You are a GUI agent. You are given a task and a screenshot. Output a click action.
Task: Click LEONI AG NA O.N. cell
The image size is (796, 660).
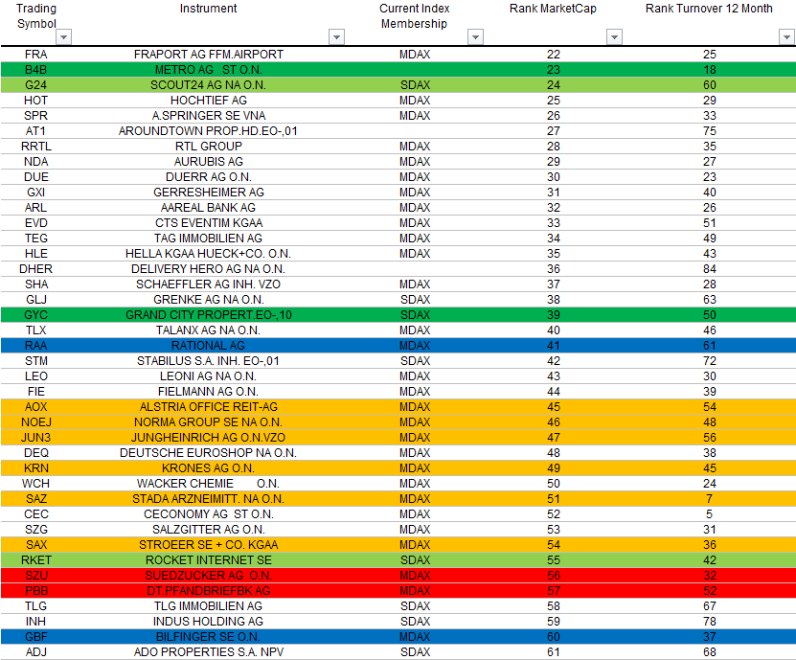(x=209, y=376)
